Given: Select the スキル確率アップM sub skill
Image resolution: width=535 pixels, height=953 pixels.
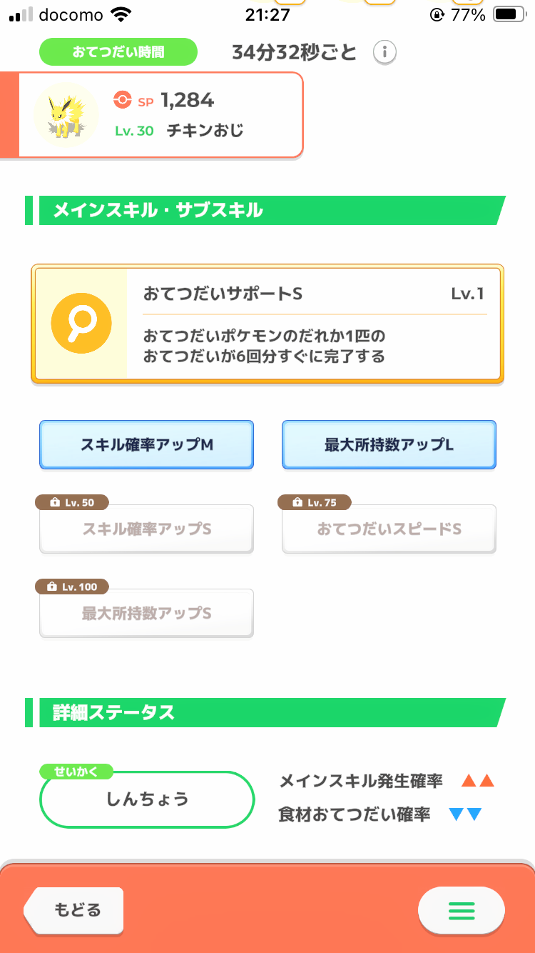Looking at the screenshot, I should click(146, 444).
